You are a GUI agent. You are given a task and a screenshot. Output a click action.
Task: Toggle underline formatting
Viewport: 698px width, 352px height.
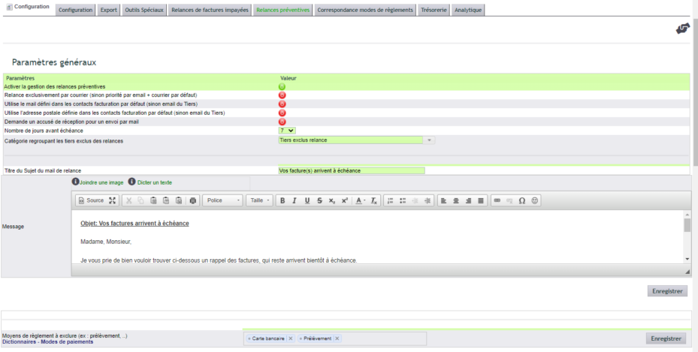307,200
